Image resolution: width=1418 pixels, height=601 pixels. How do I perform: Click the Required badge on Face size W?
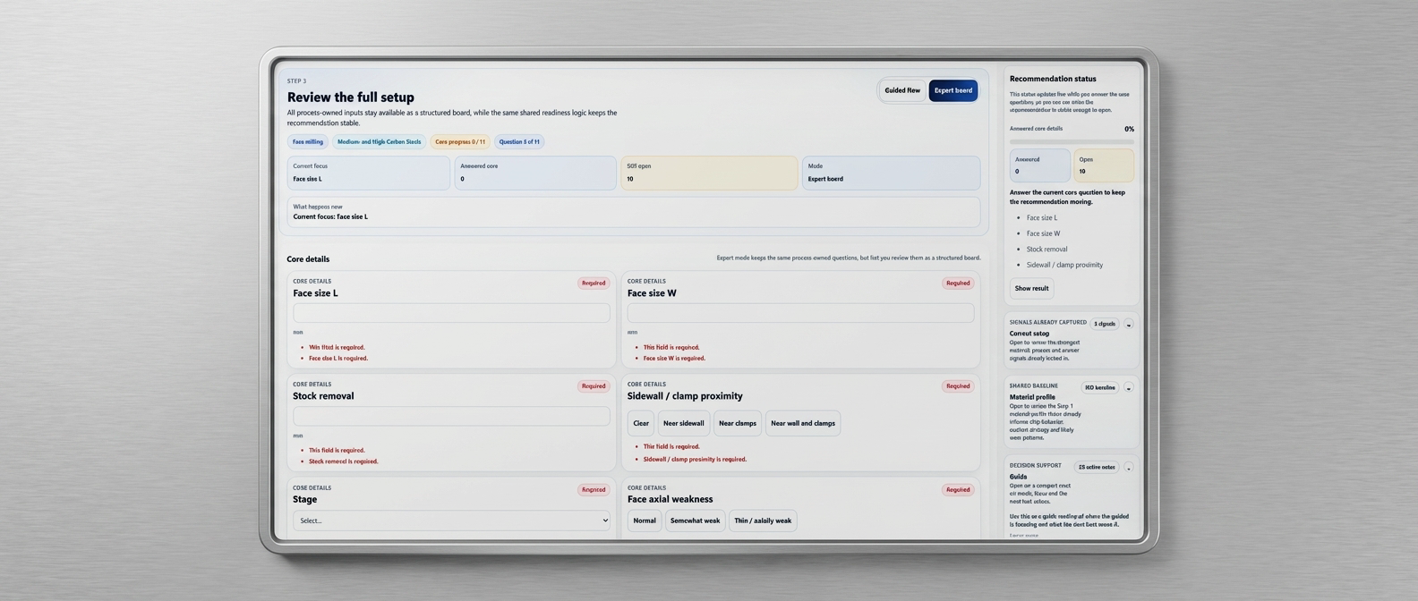point(958,283)
